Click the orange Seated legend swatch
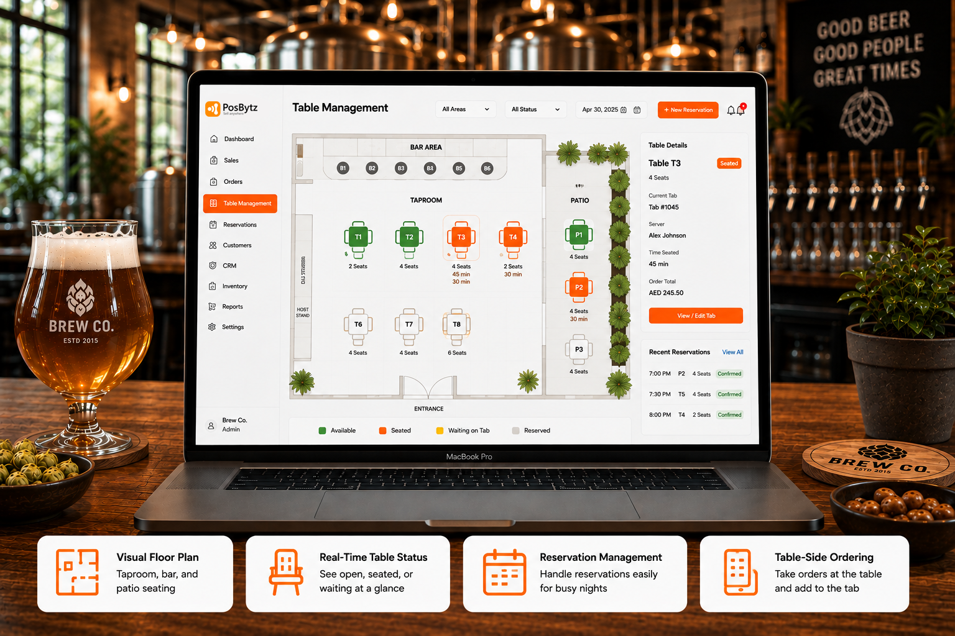Image resolution: width=955 pixels, height=636 pixels. tap(383, 430)
